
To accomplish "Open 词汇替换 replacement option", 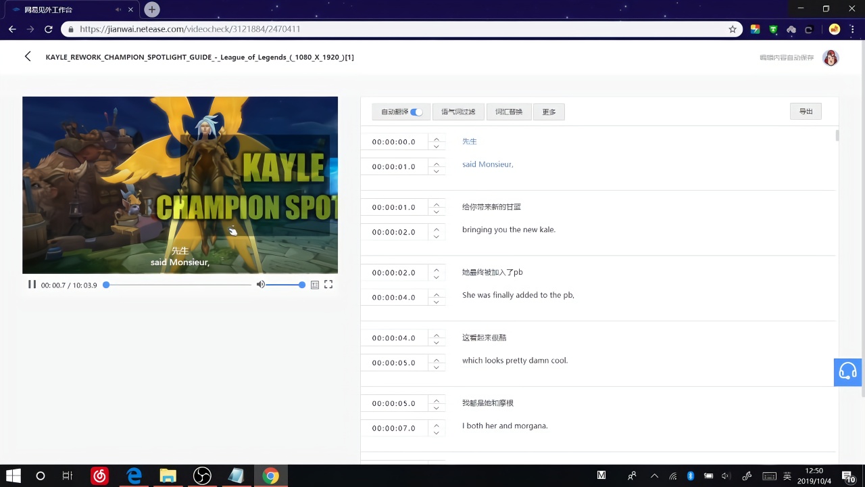I will (509, 112).
